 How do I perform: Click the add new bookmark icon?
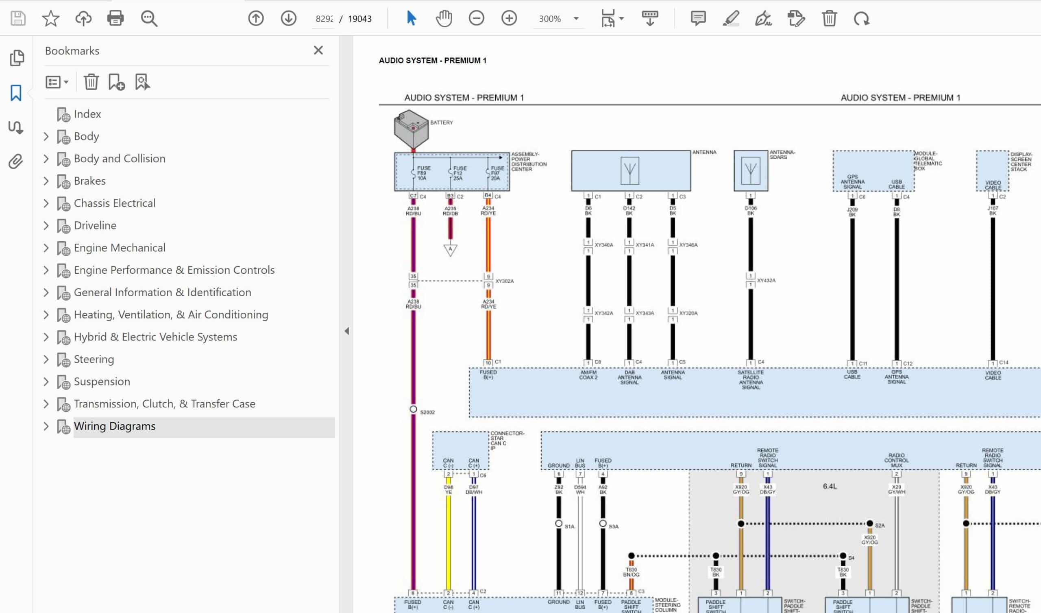point(116,82)
